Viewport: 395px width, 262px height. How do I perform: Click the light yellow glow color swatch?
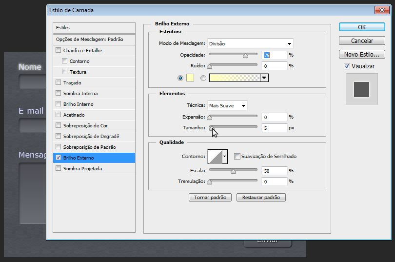190,78
